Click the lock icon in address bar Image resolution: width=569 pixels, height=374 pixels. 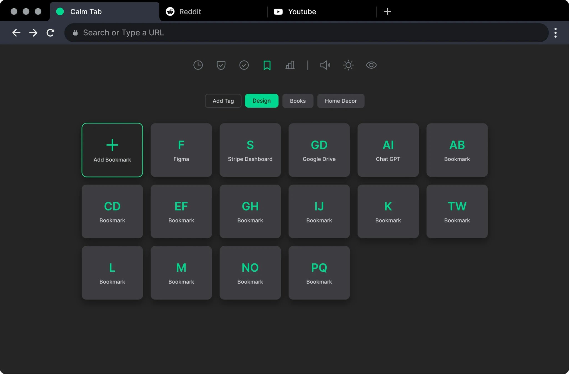pos(75,33)
